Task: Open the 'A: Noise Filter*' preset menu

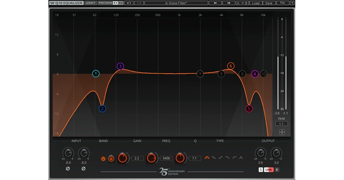Action: pyautogui.click(x=176, y=3)
